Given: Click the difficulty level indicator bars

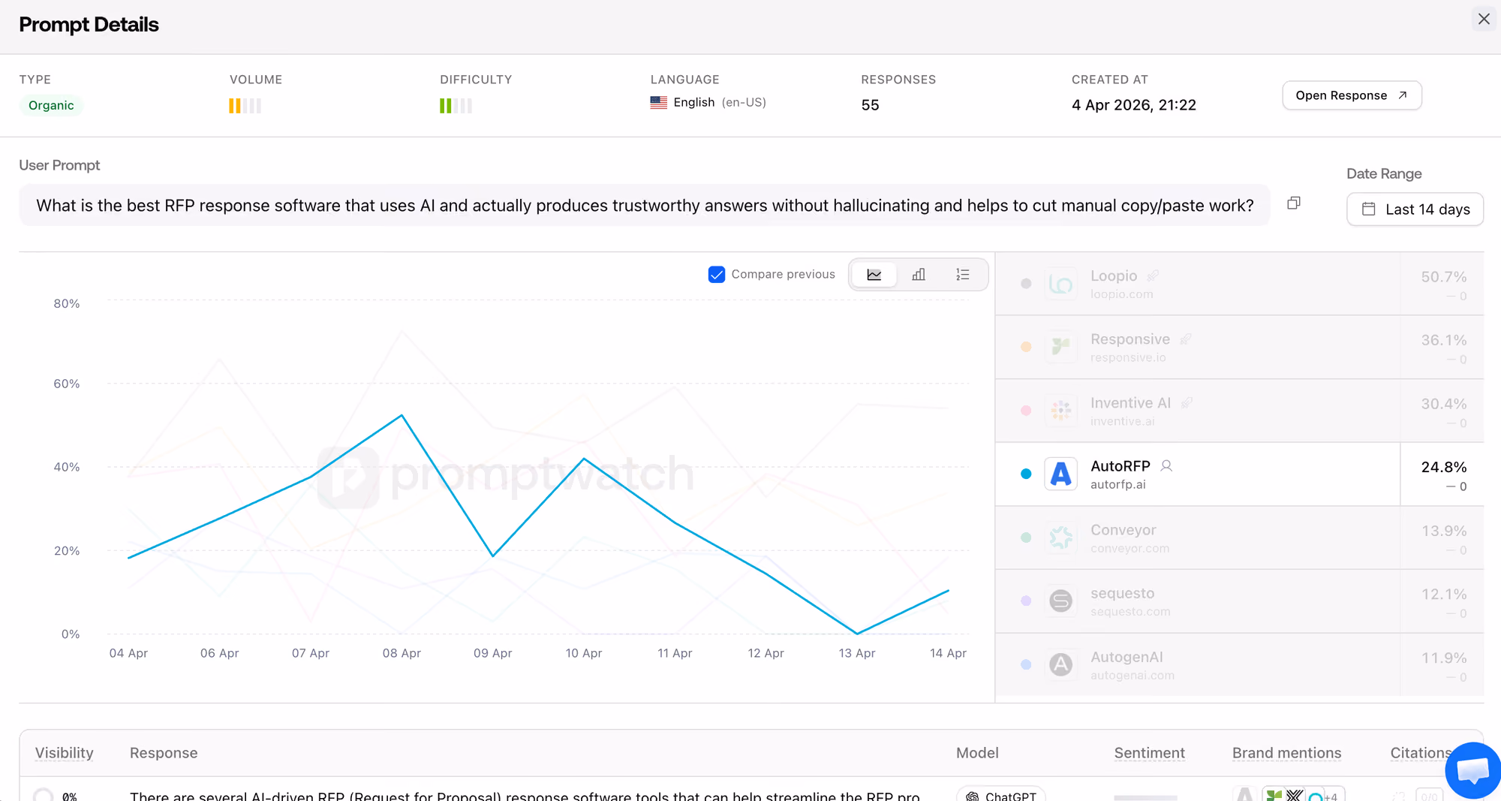Looking at the screenshot, I should tap(456, 106).
